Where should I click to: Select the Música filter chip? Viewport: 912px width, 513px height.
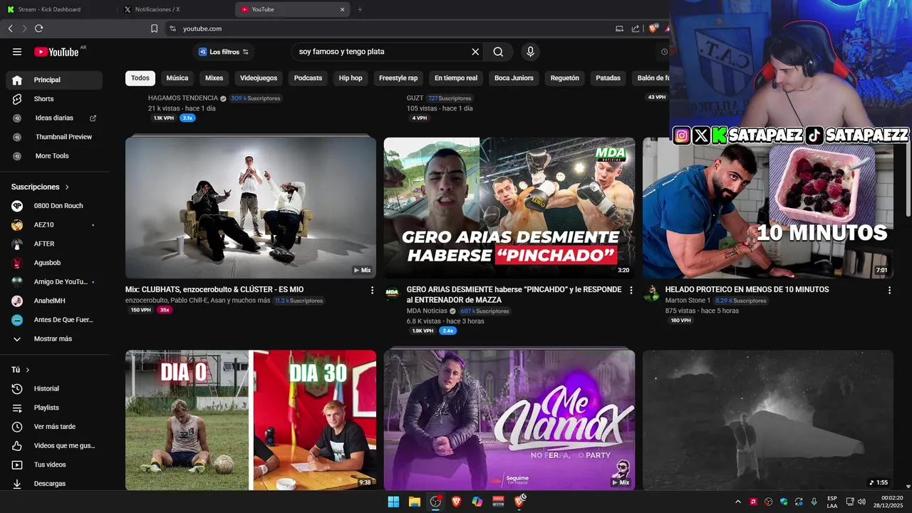(177, 78)
